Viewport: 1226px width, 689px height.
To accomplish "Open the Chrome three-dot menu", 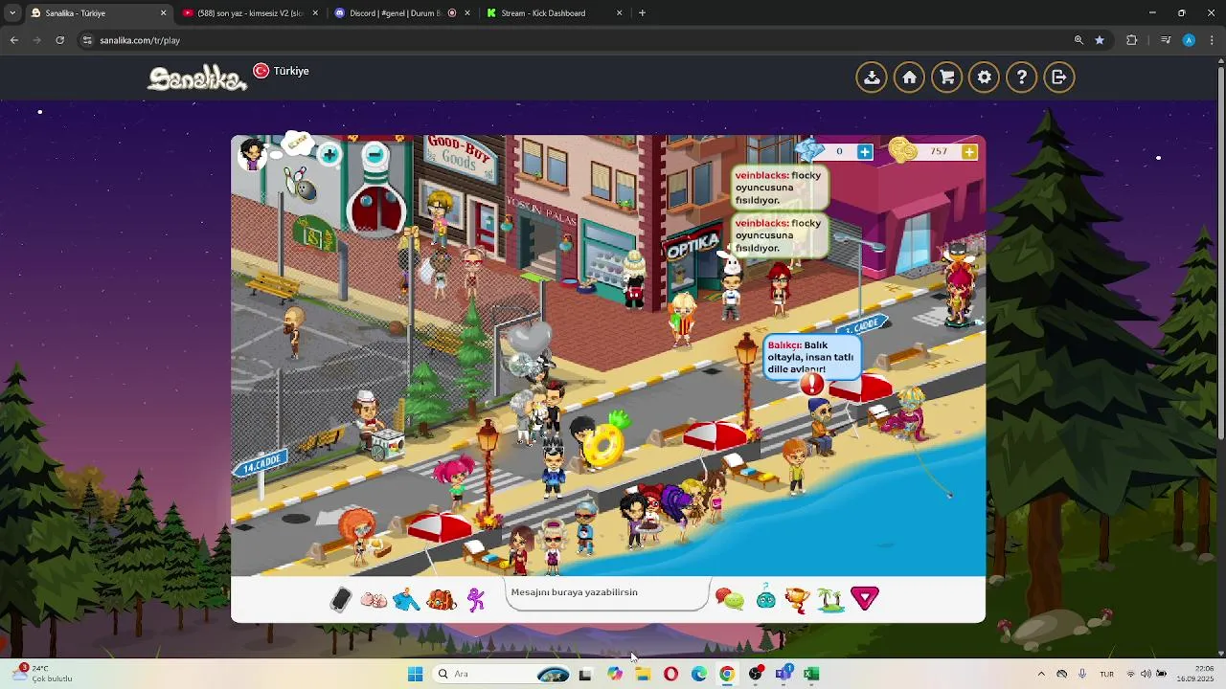I will coord(1213,40).
